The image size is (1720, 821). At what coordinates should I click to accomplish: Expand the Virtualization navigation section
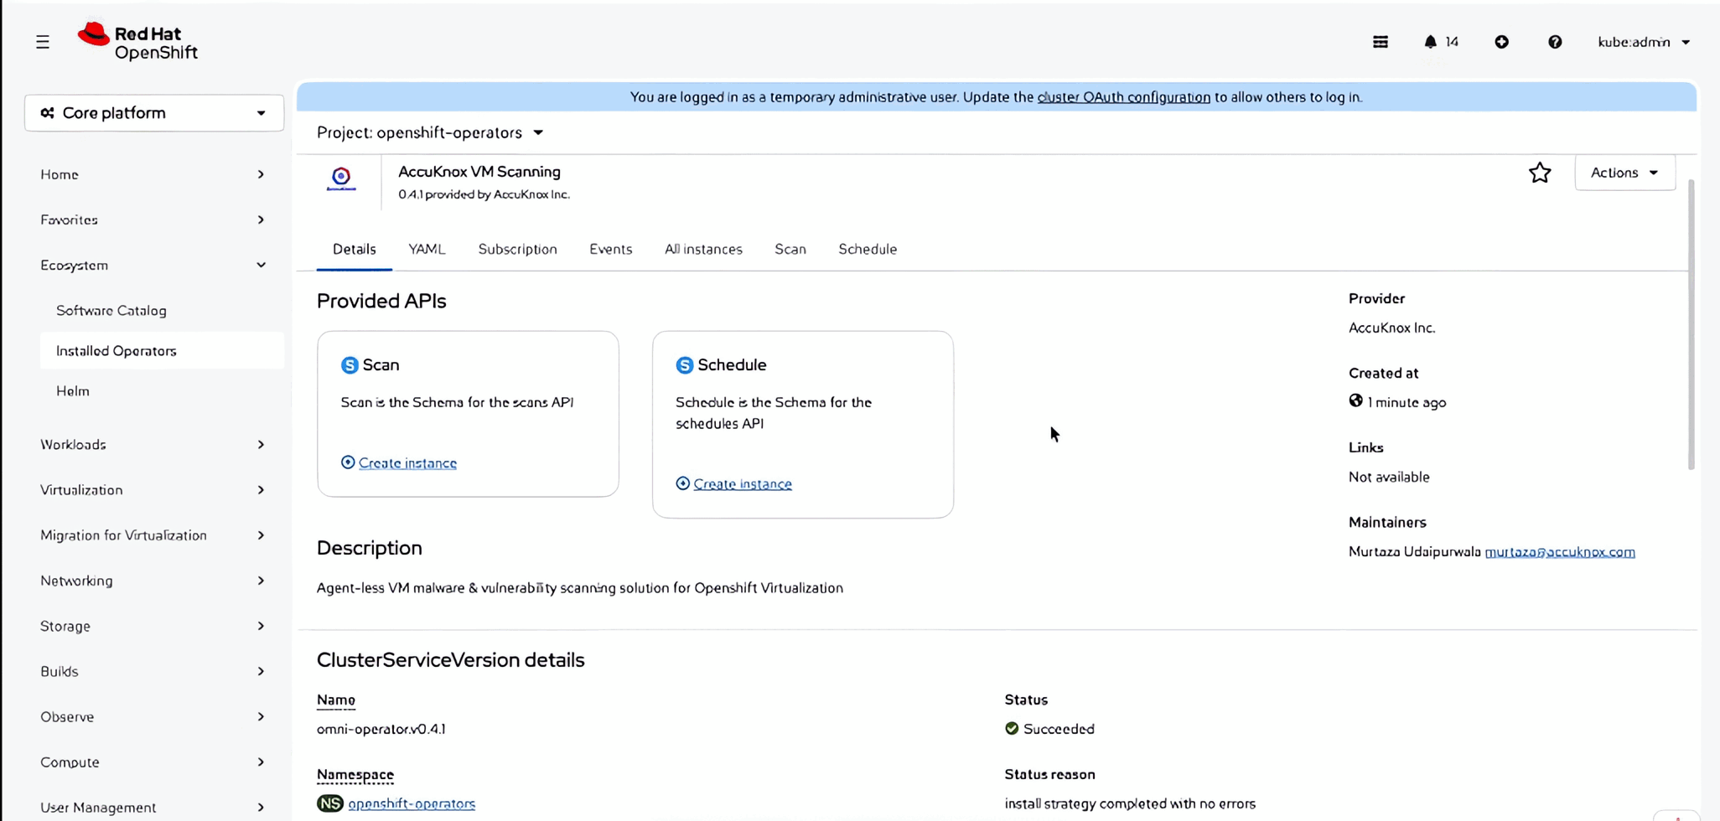153,489
